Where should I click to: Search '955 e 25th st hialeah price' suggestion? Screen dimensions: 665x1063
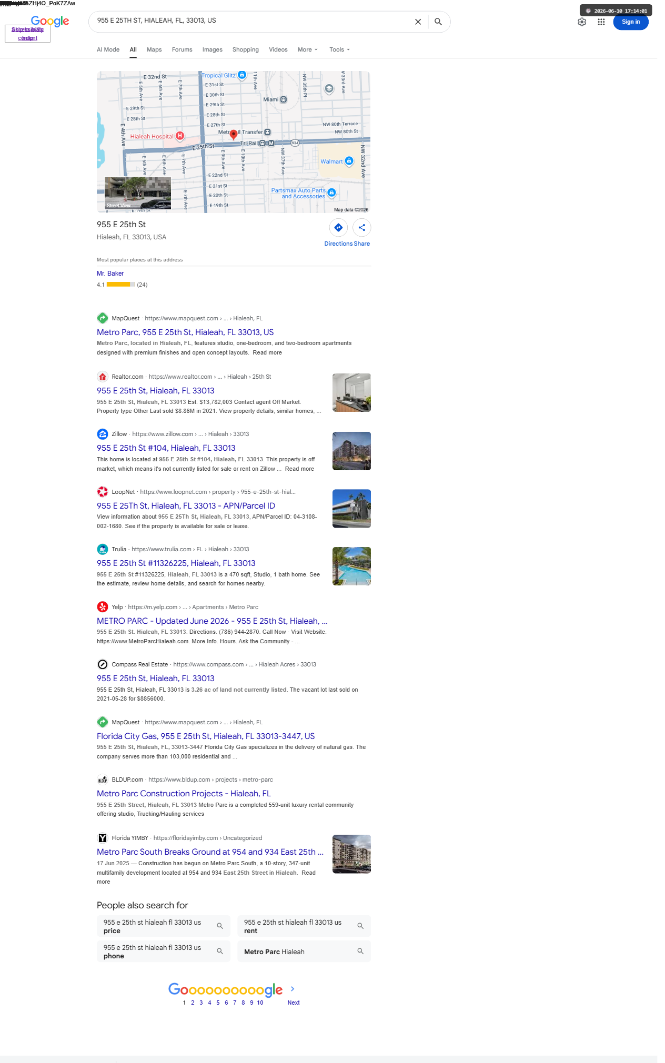click(164, 926)
